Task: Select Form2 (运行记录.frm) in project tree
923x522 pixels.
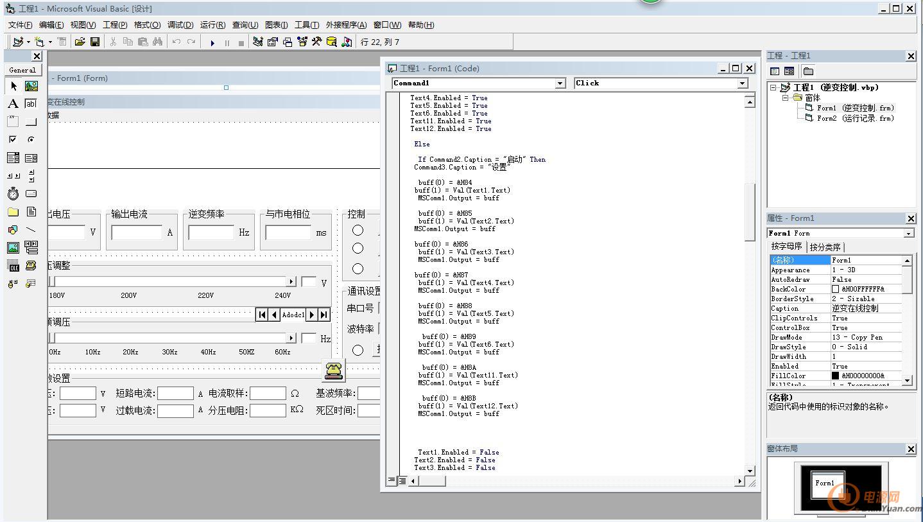Action: coord(855,118)
